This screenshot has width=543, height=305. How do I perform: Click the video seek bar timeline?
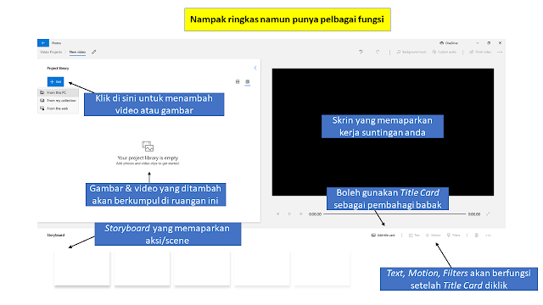pyautogui.click(x=395, y=214)
